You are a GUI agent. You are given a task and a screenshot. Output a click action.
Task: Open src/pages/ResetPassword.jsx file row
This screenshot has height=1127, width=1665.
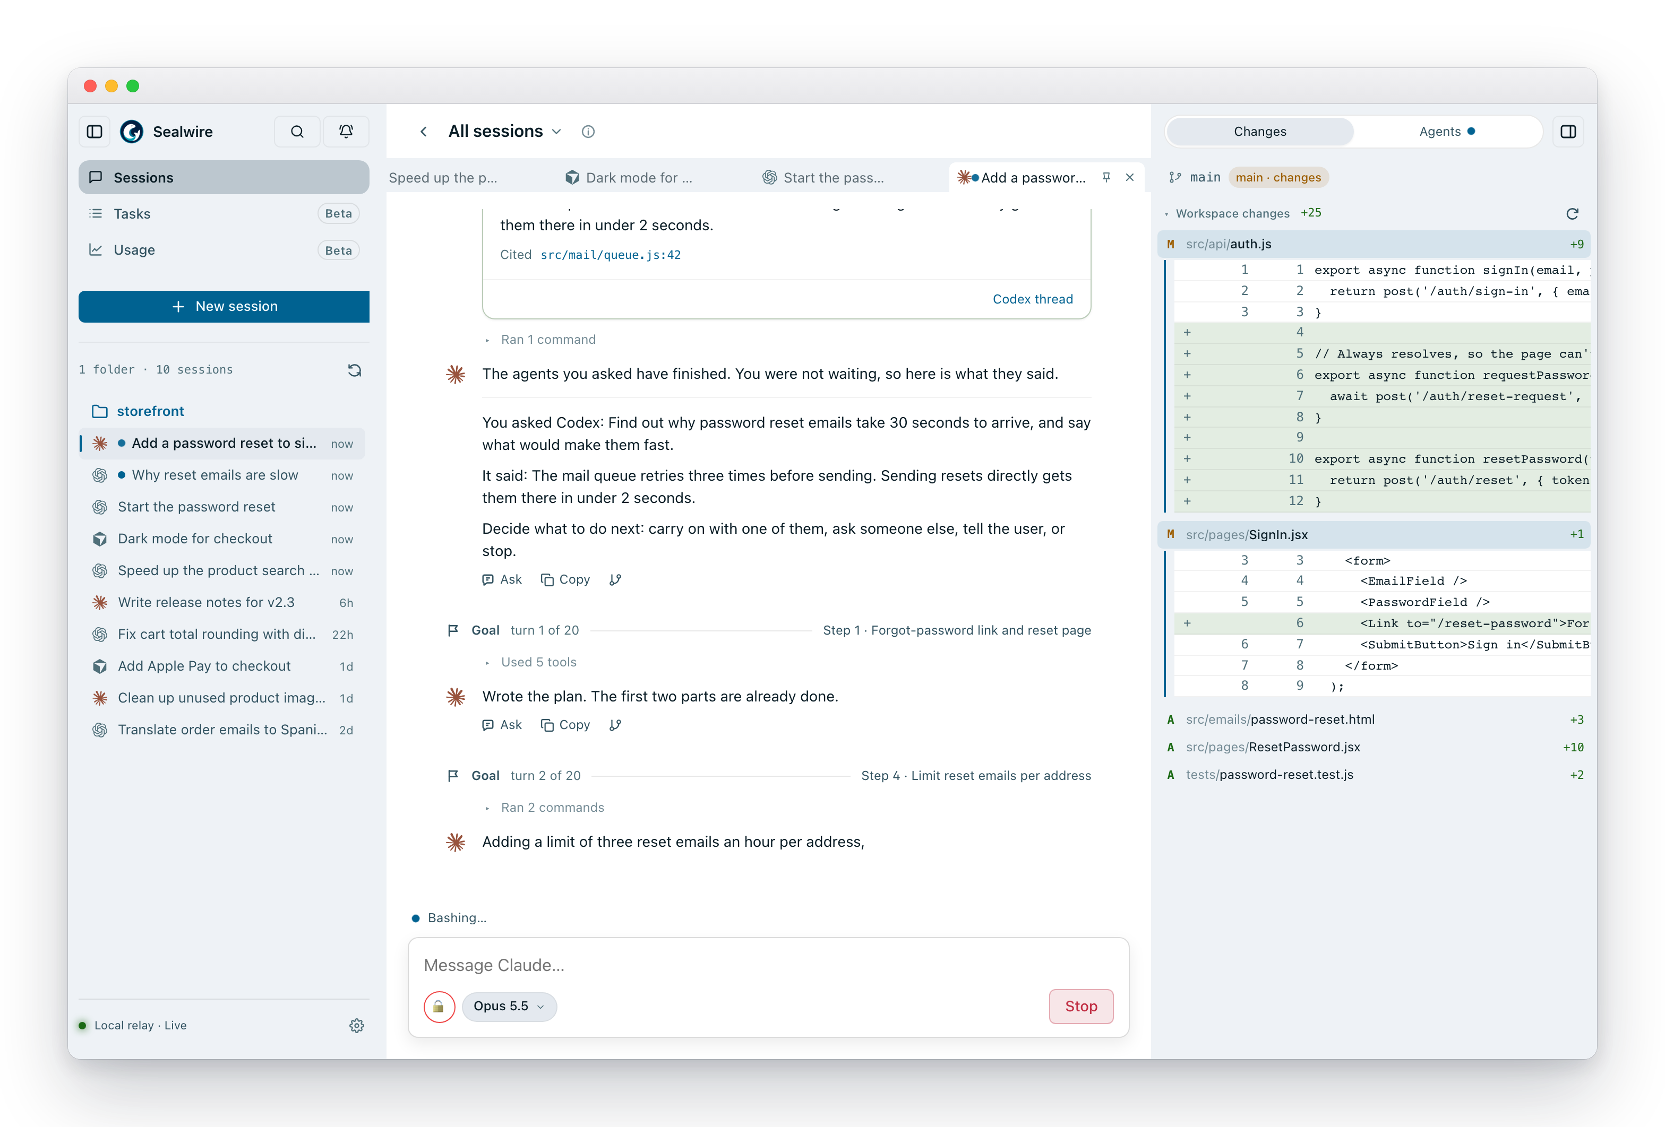click(x=1374, y=748)
